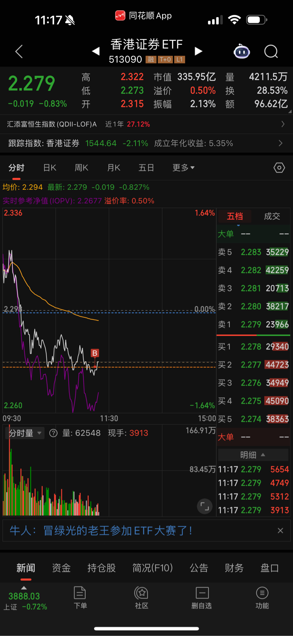Switch to 周K chart tab

pos(81,168)
